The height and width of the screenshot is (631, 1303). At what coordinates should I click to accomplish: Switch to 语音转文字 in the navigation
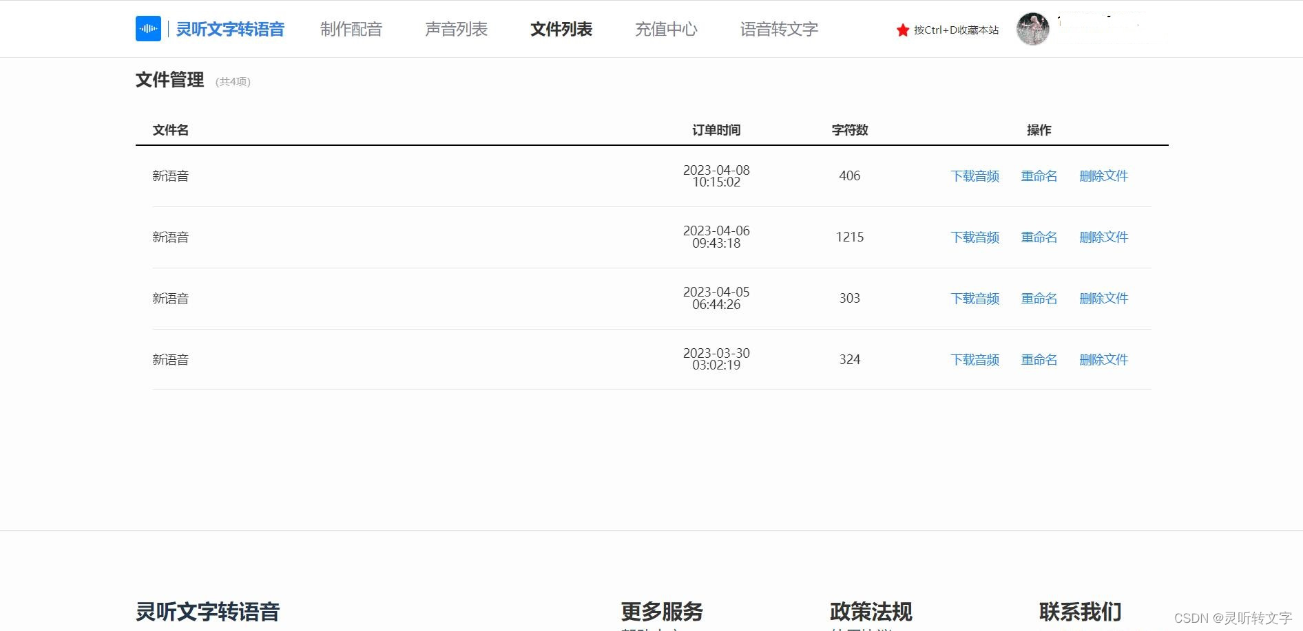[x=779, y=29]
